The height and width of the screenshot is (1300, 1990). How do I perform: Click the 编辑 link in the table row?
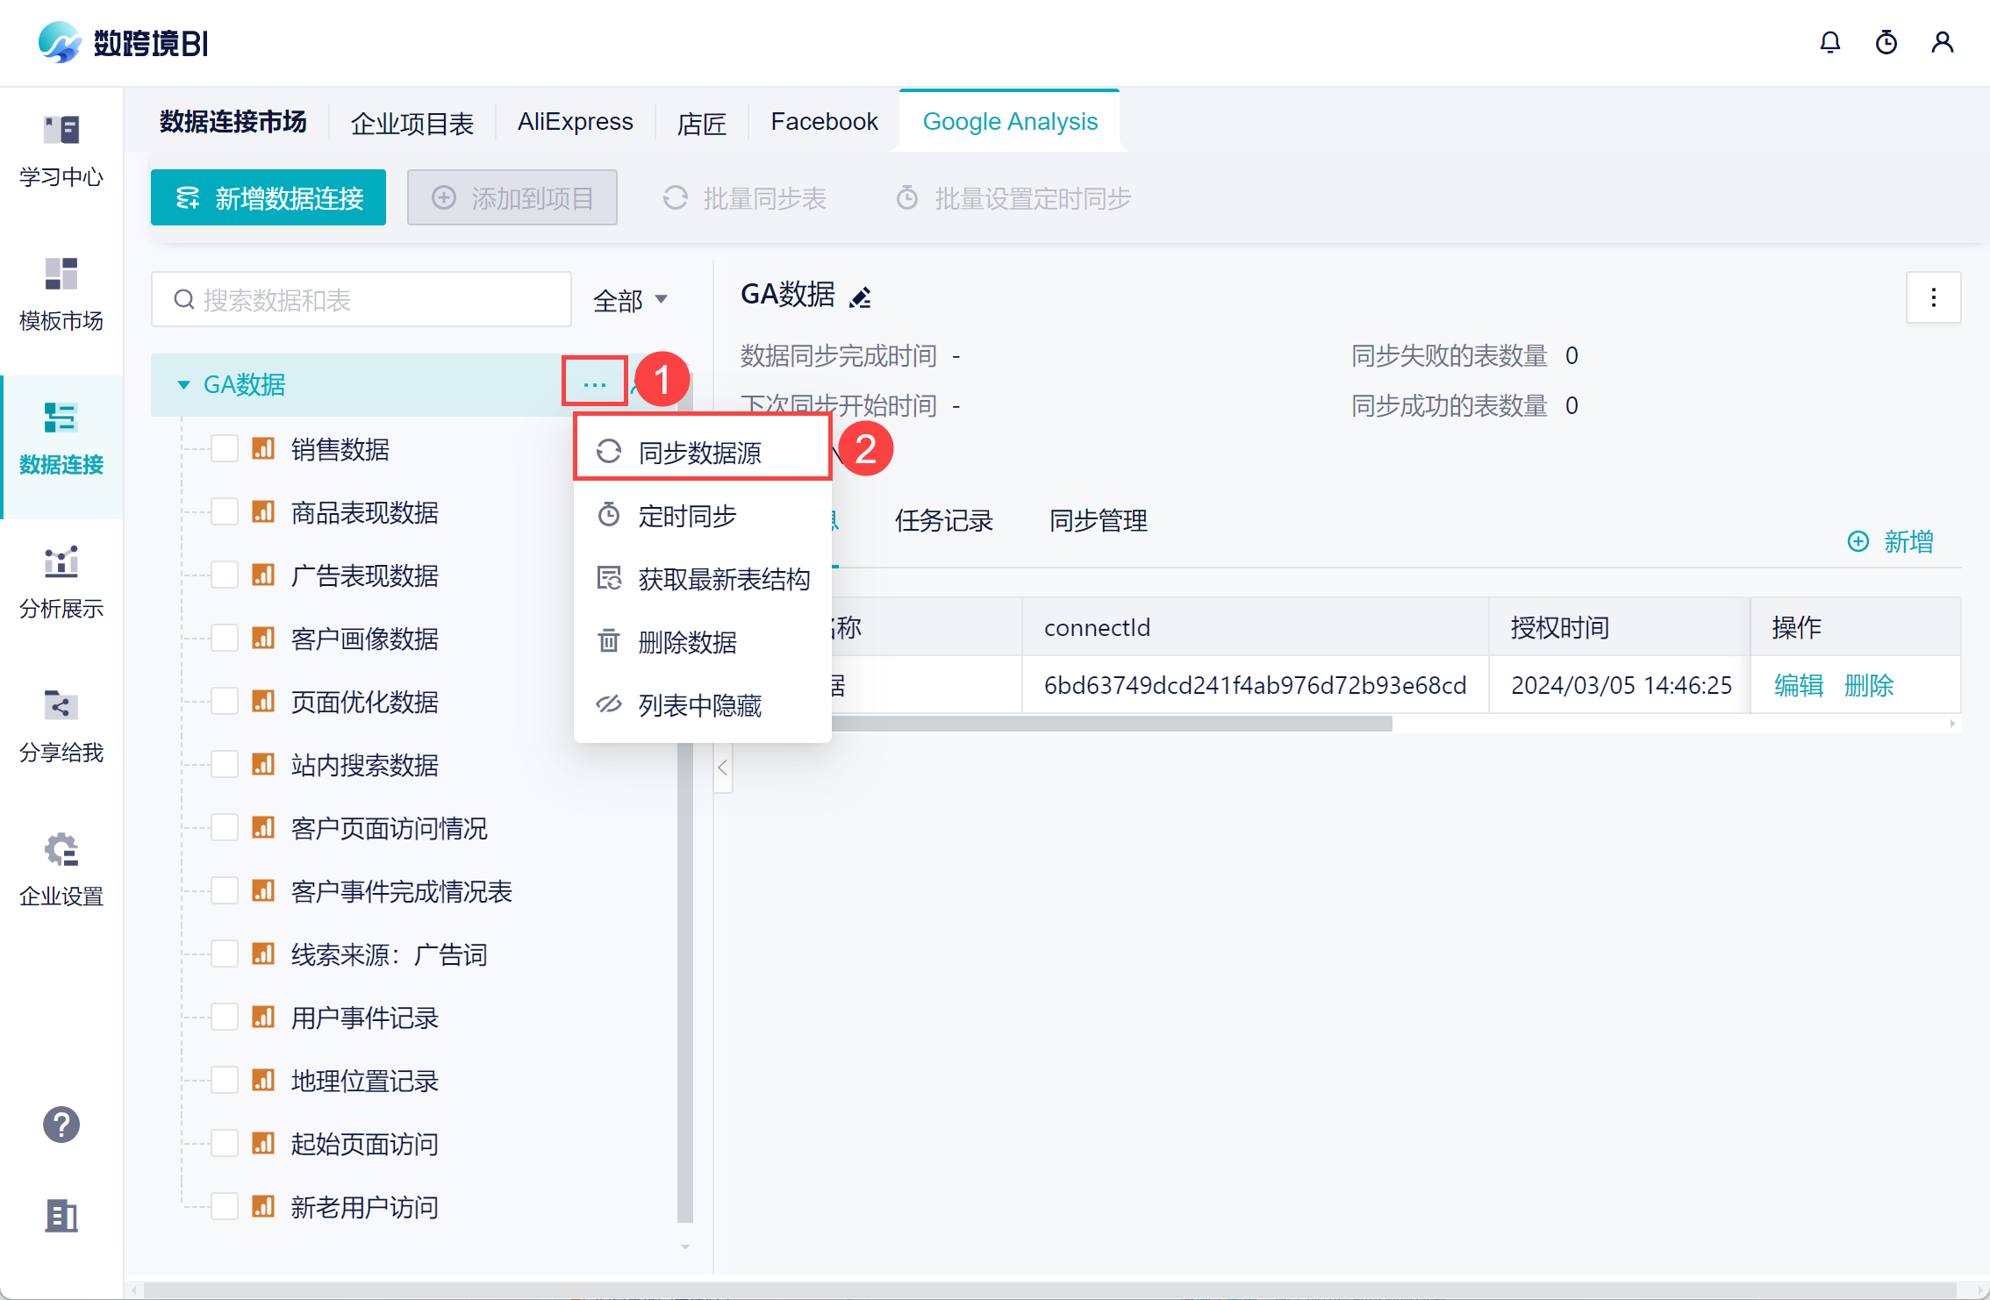[x=1798, y=685]
